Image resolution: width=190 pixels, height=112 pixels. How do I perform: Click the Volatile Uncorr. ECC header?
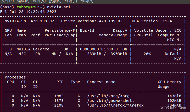(x=158, y=30)
